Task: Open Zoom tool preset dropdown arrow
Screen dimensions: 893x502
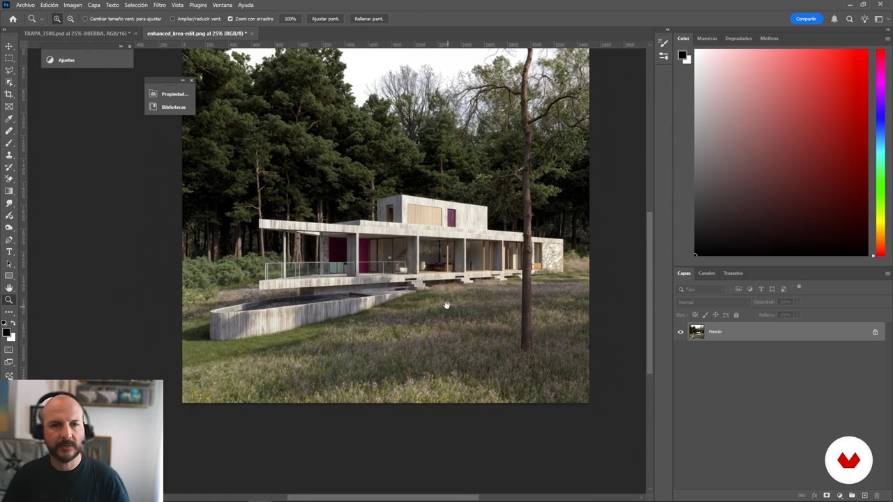Action: 41,19
